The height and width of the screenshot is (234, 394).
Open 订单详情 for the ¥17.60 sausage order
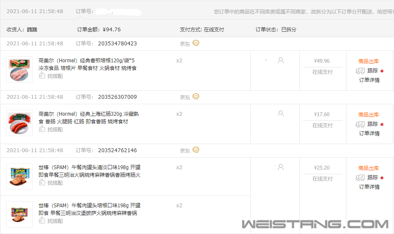(369, 134)
